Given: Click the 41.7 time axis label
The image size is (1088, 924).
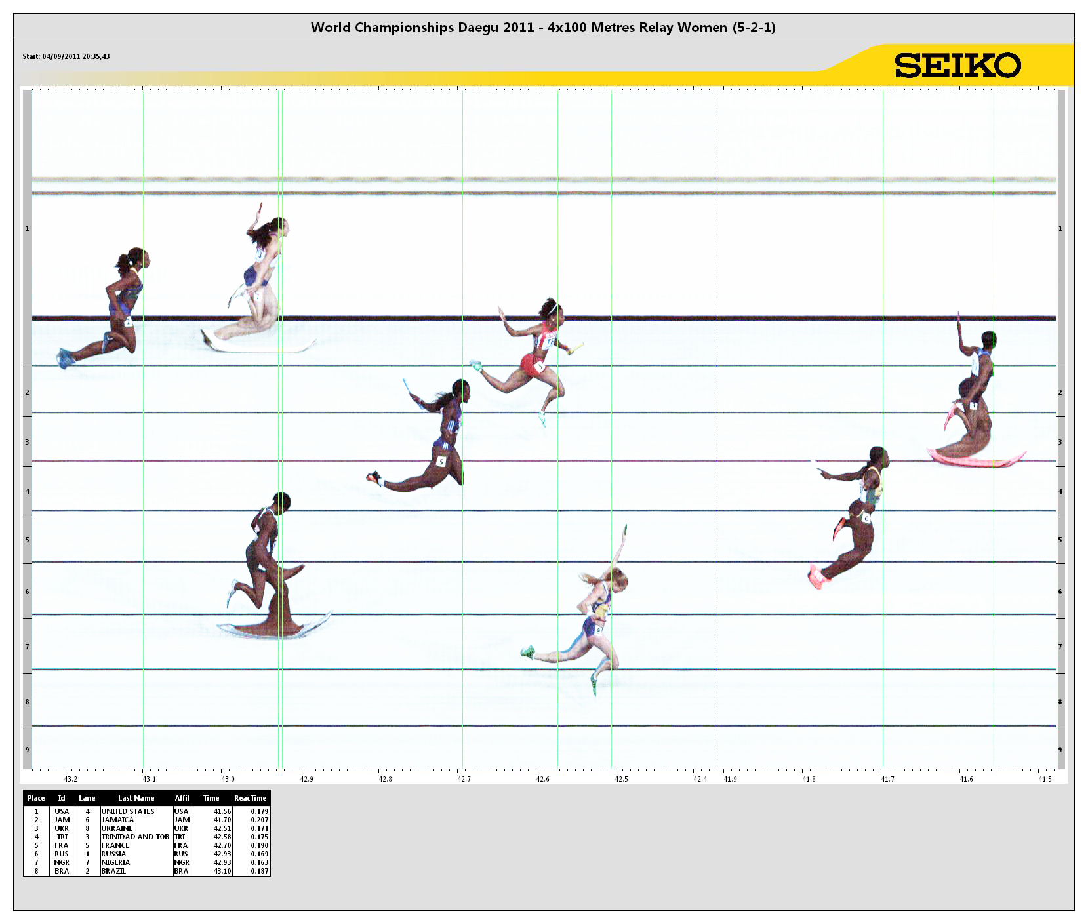Looking at the screenshot, I should 887,779.
